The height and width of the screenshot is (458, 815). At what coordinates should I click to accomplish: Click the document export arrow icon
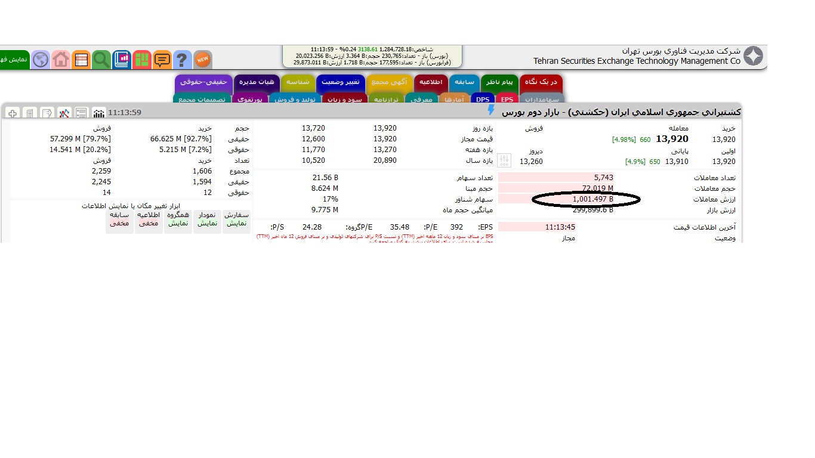47,113
